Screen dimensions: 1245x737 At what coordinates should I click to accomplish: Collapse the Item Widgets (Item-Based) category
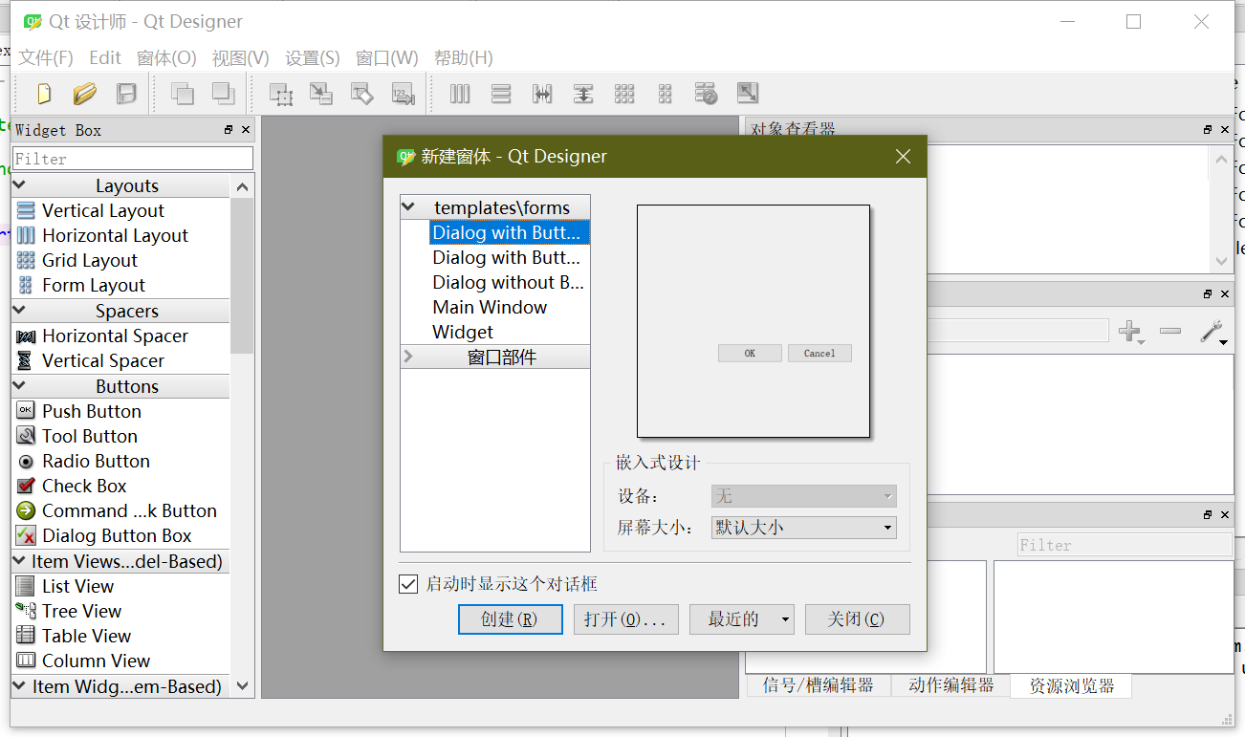pos(20,686)
